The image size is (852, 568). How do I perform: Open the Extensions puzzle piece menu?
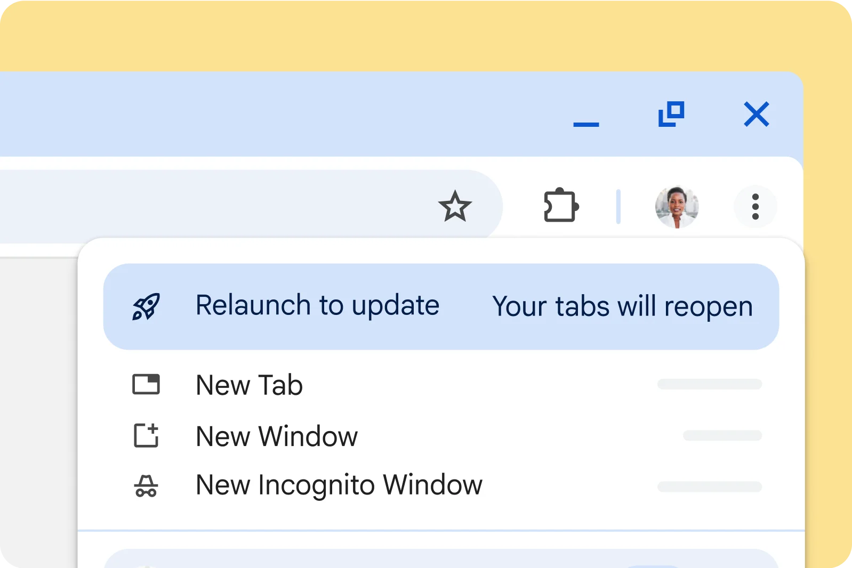click(x=561, y=206)
